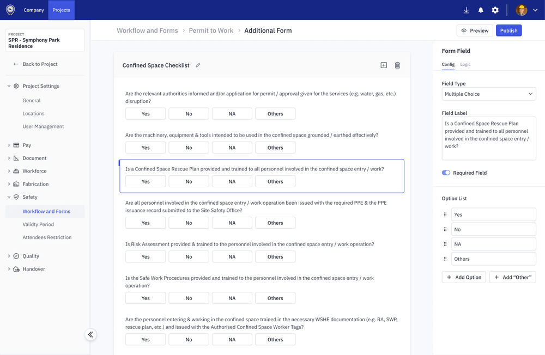Expand the Workforce sidebar section
The height and width of the screenshot is (355, 545).
tap(34, 171)
